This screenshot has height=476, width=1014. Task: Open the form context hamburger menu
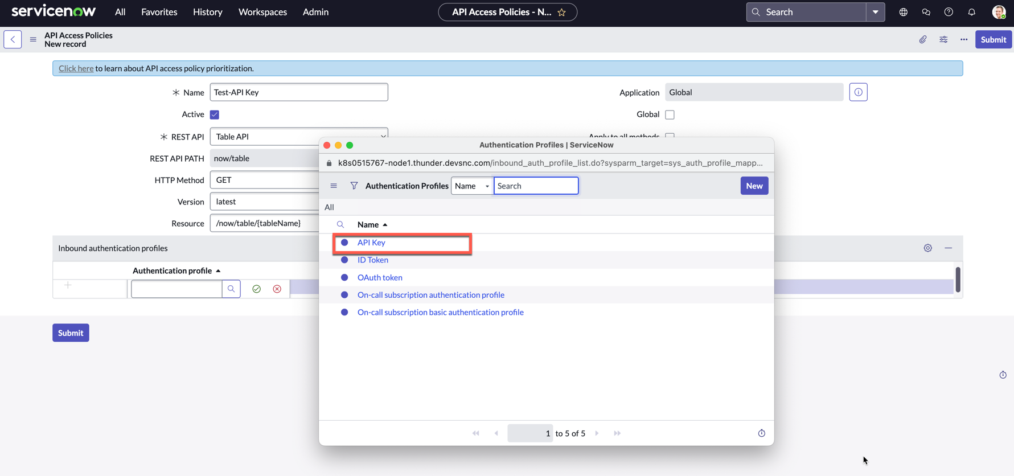pyautogui.click(x=33, y=39)
